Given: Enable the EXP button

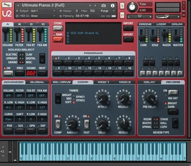Looking at the screenshot, I should (42, 131).
